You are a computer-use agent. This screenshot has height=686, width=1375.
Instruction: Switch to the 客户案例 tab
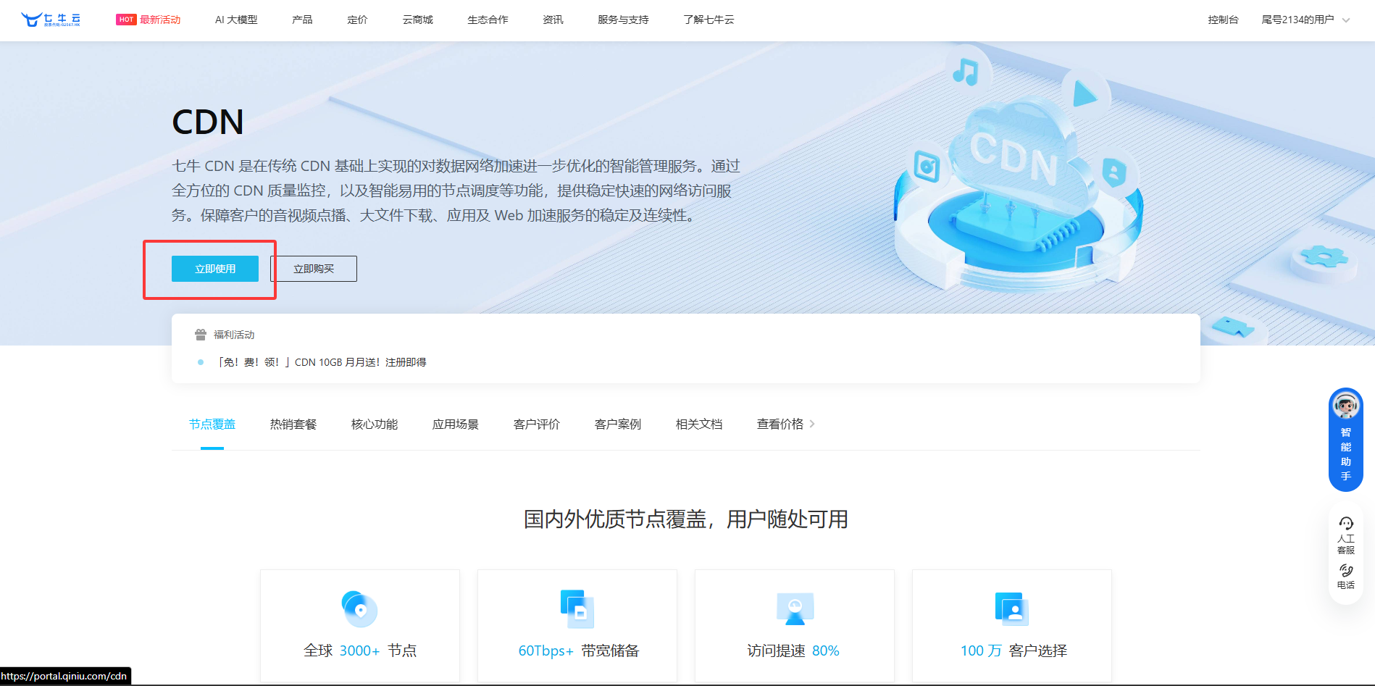(618, 424)
